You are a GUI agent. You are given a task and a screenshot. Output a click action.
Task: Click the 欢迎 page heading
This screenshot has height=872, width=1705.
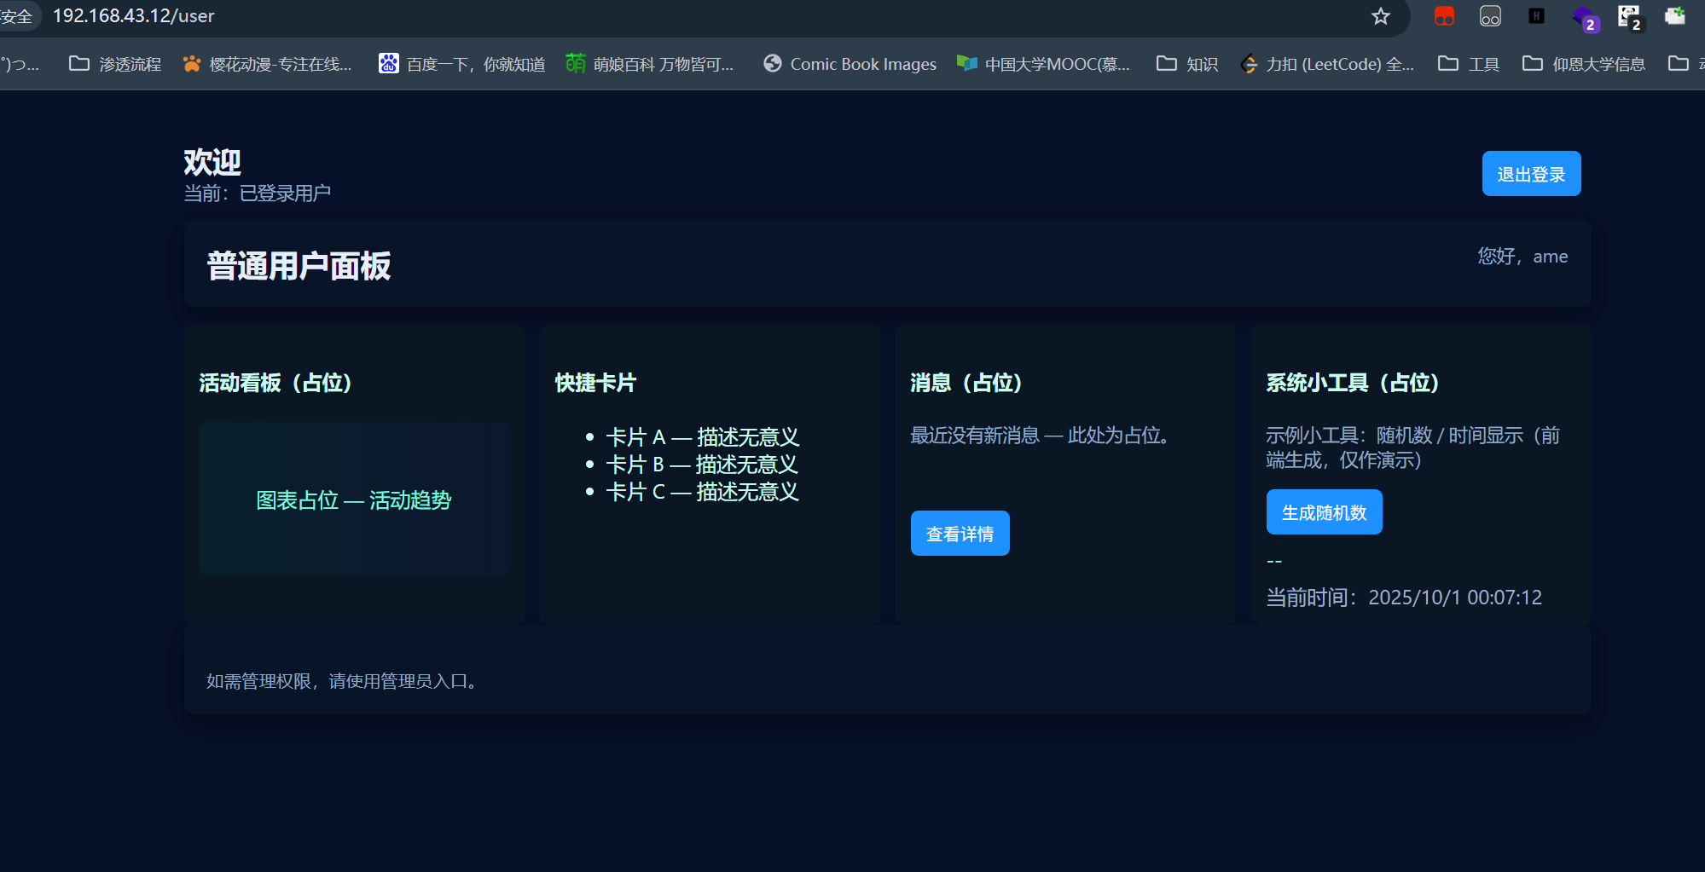[x=212, y=162]
